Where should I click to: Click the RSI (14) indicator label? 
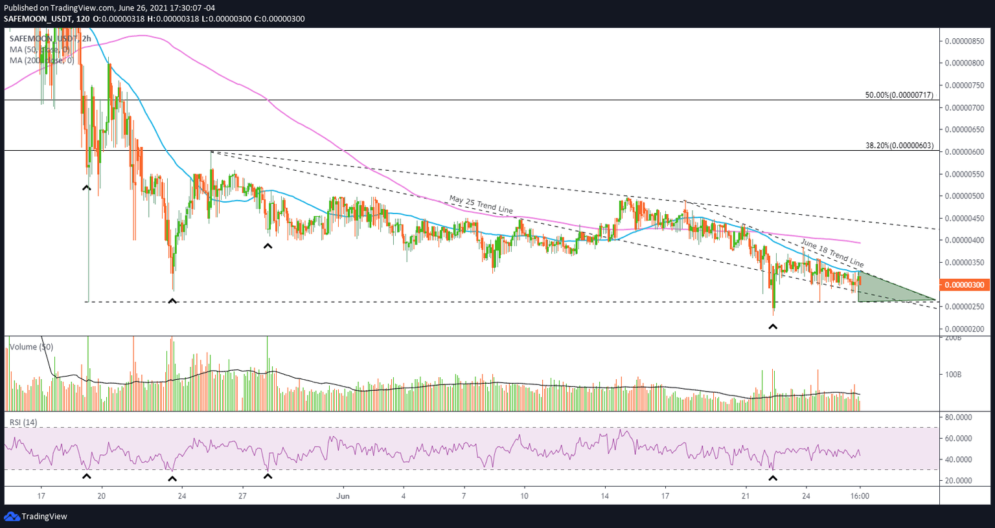tap(23, 423)
